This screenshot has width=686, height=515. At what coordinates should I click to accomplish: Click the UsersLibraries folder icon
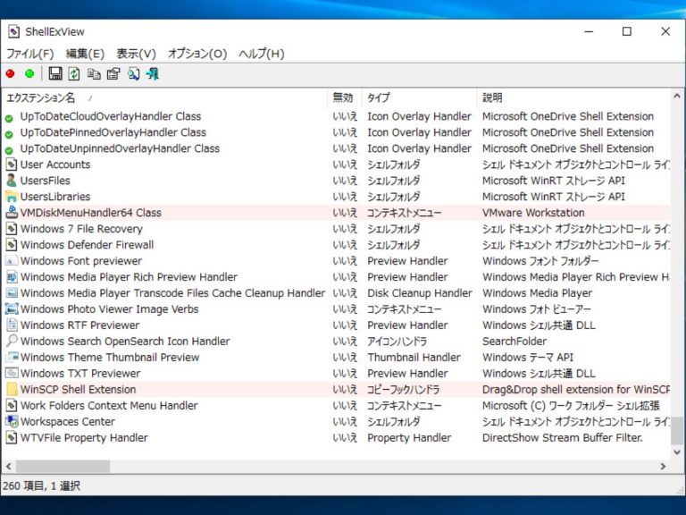pyautogui.click(x=12, y=197)
